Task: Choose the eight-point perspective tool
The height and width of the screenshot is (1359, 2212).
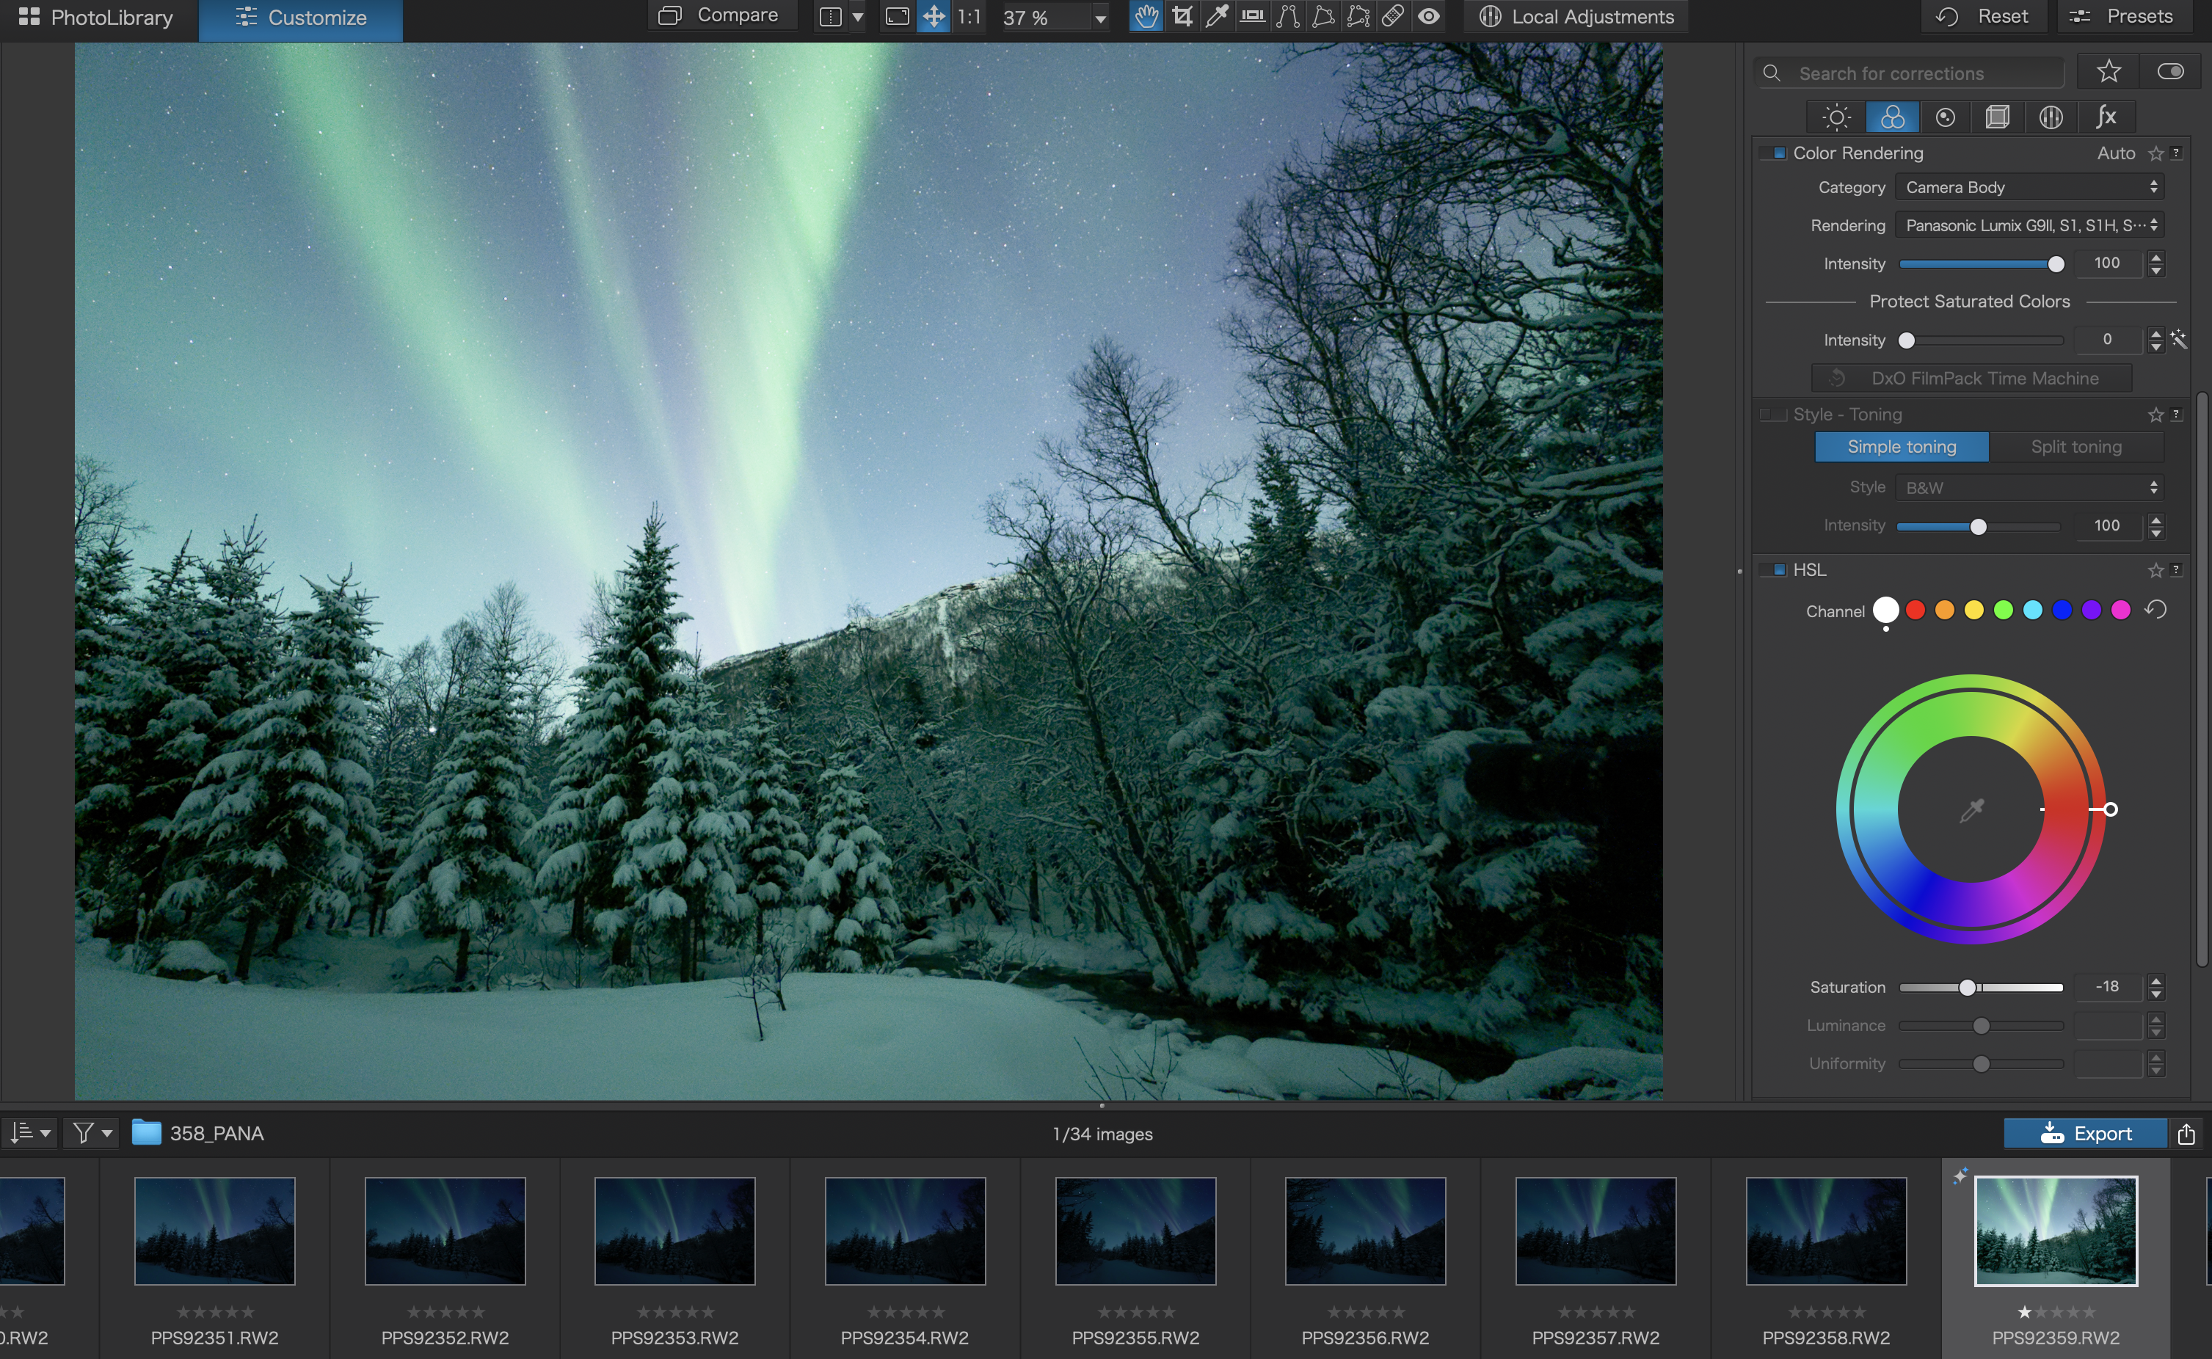Action: click(1358, 16)
